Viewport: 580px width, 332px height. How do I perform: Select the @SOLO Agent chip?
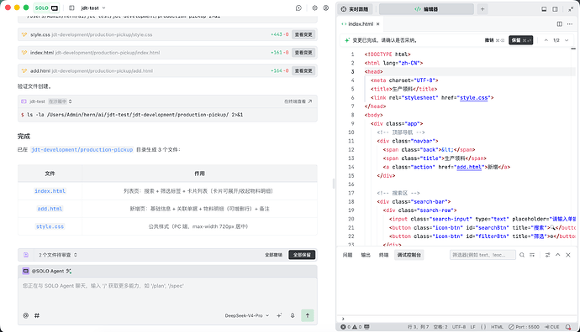click(47, 271)
